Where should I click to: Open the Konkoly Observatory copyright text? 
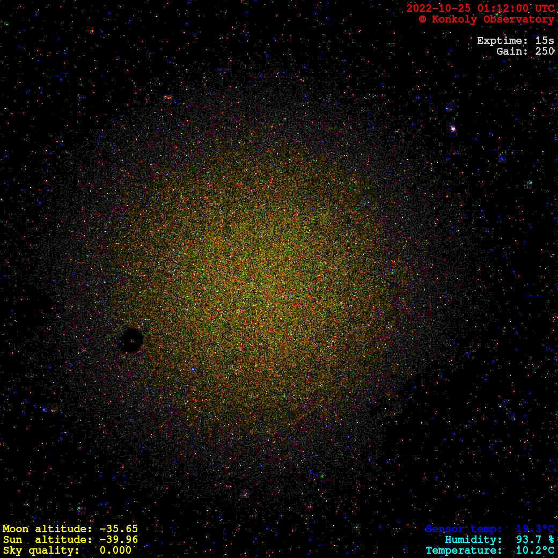(486, 19)
